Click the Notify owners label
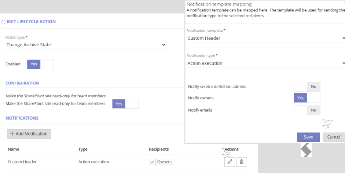The width and height of the screenshot is (345, 173). click(x=201, y=98)
